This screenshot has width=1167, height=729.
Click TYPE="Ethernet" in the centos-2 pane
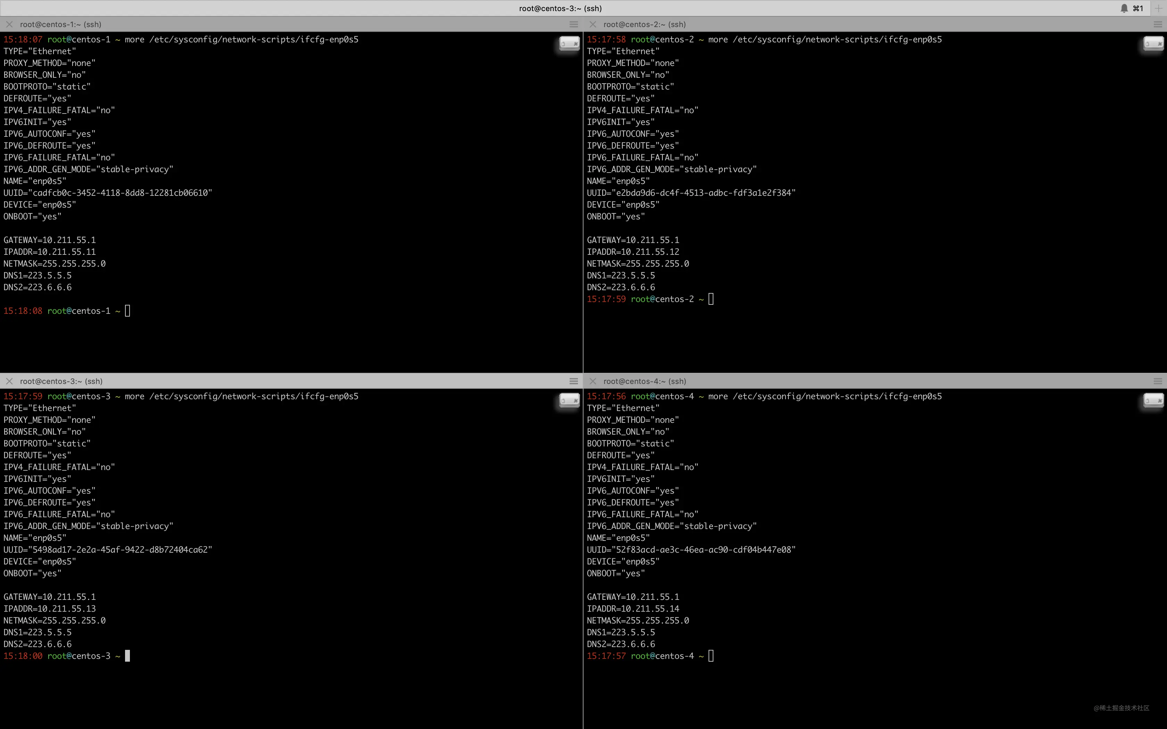click(623, 51)
